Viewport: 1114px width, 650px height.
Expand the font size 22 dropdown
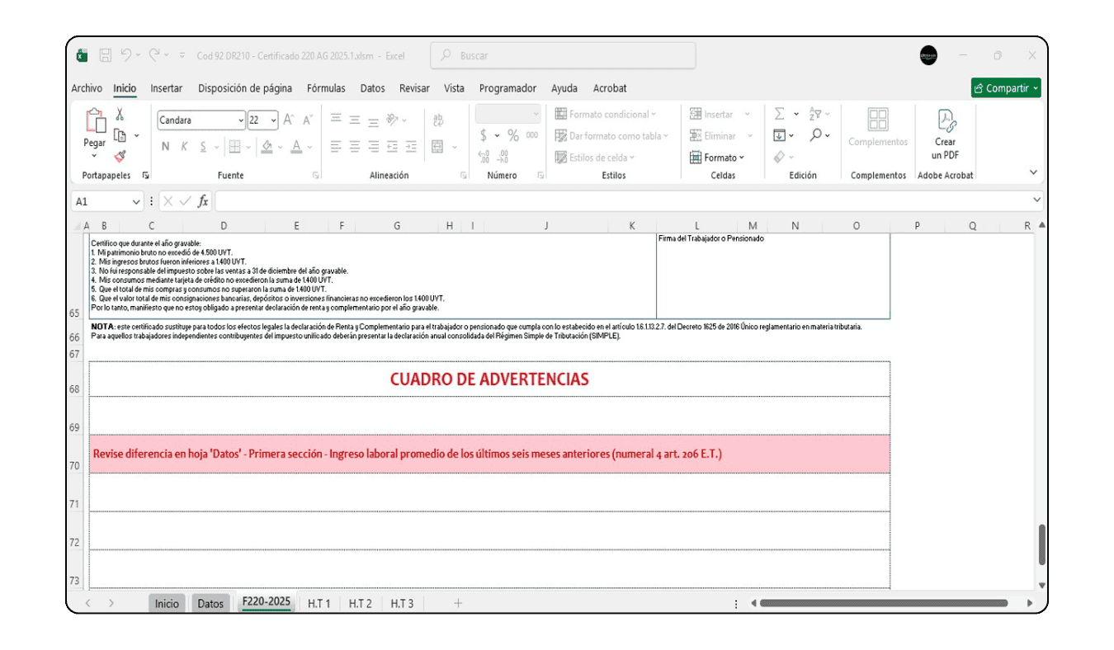(x=273, y=120)
